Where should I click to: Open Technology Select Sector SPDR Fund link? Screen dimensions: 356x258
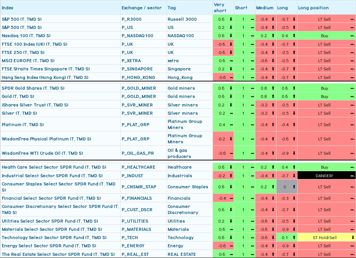click(x=54, y=238)
